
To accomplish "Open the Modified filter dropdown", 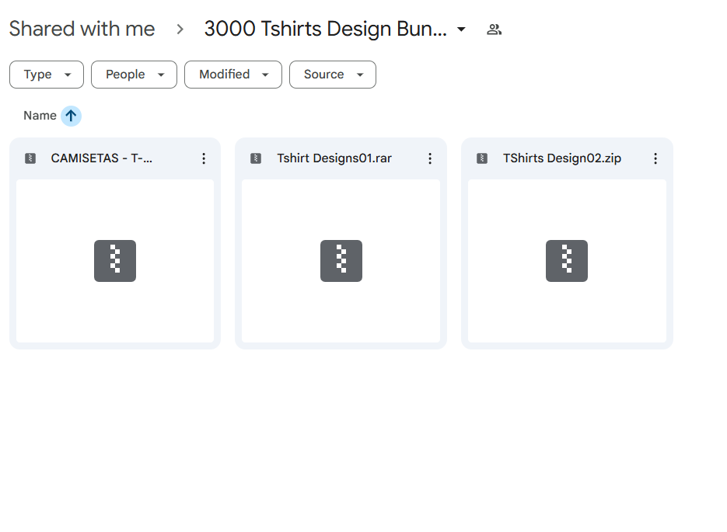I will click(233, 75).
